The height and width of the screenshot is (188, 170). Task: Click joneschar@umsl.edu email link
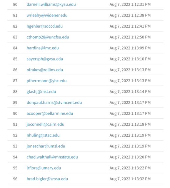click(x=46, y=146)
